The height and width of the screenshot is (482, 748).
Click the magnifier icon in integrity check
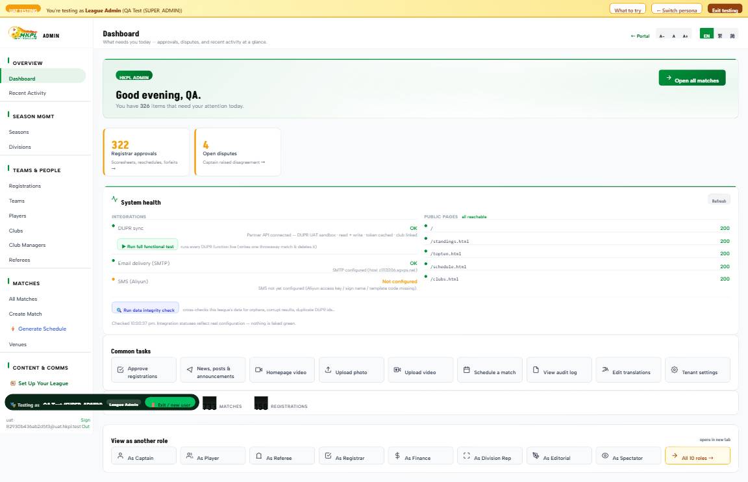pyautogui.click(x=119, y=311)
